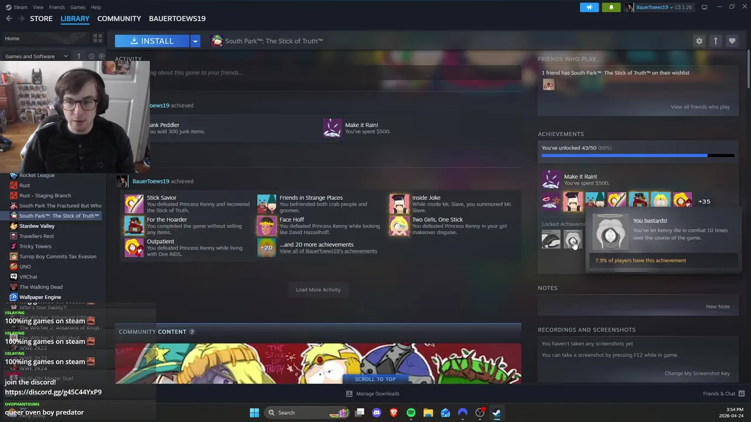Click the Friends & Chat icon

741,393
